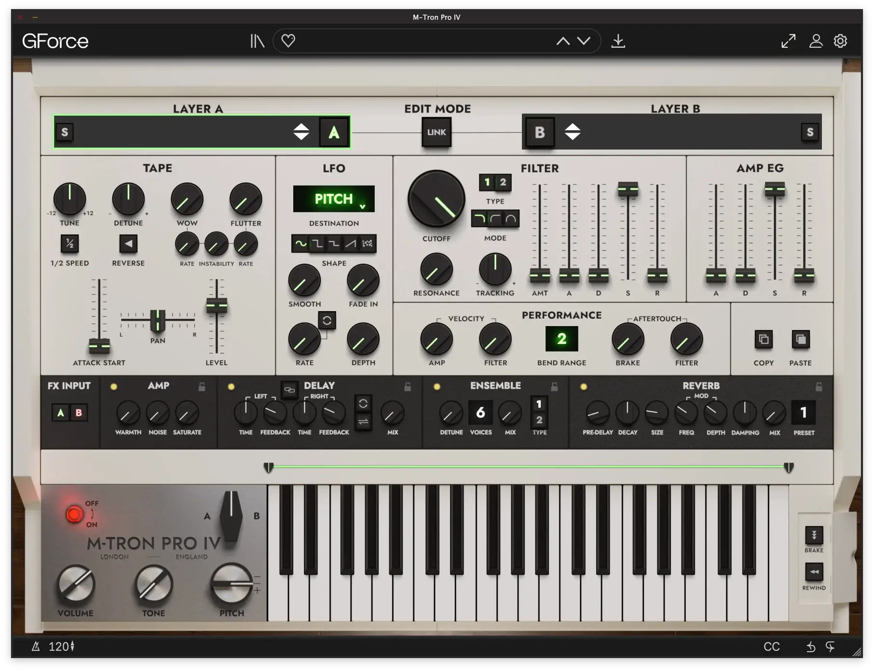This screenshot has width=874, height=671.
Task: Open the LFO Pitch destination dropdown
Action: [x=334, y=199]
